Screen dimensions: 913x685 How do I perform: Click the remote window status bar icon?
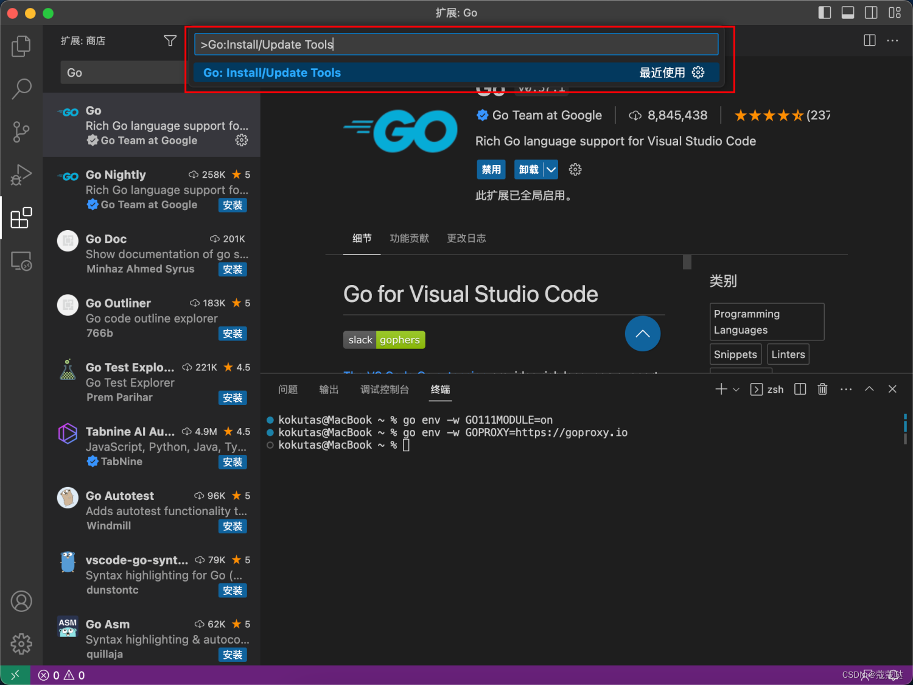coord(15,675)
